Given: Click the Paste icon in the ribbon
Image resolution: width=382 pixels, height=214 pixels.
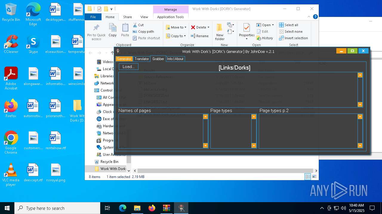Looking at the screenshot, I should (x=125, y=28).
